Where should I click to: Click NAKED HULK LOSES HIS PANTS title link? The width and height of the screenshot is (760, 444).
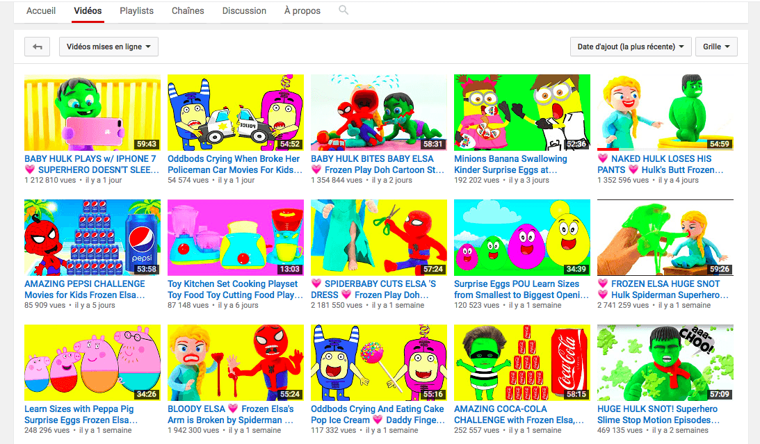click(x=660, y=164)
